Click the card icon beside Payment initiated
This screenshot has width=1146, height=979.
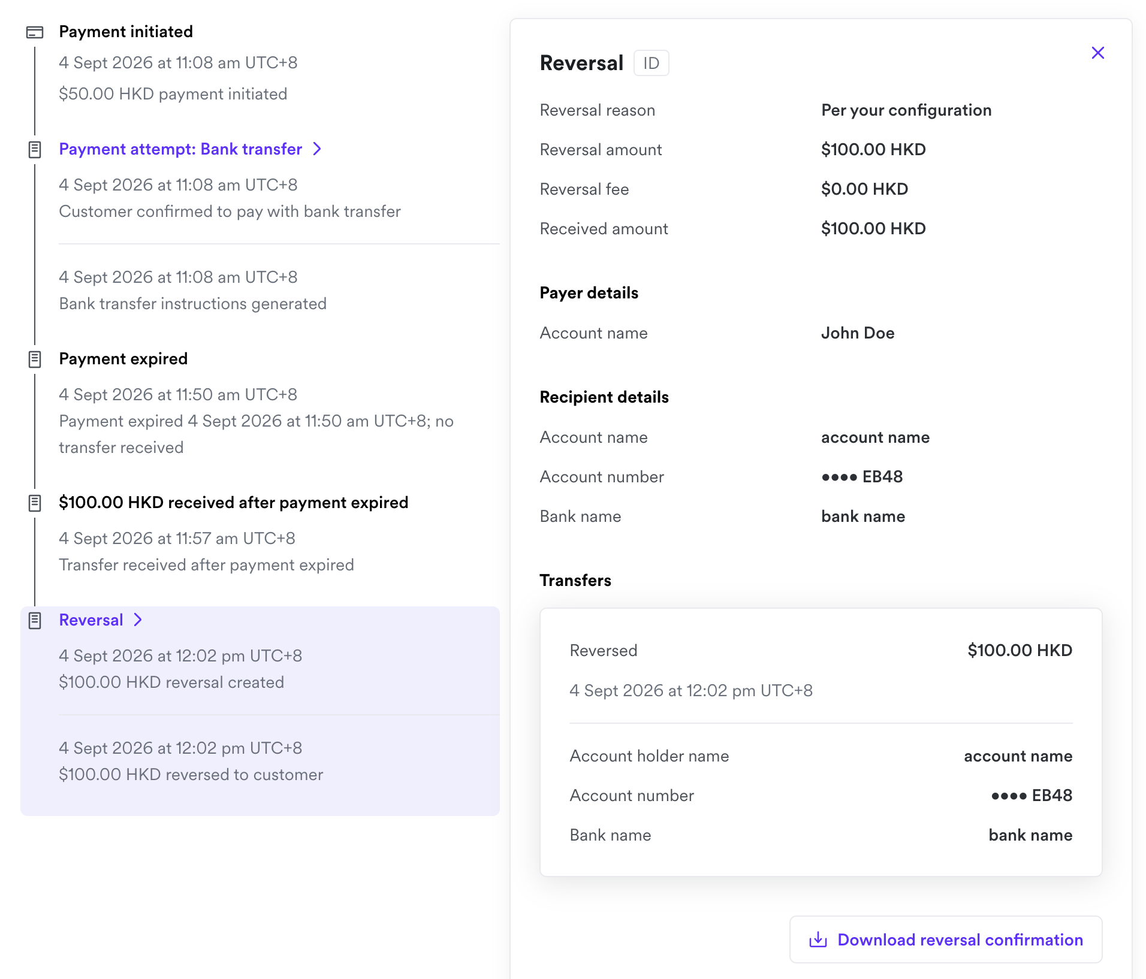pos(35,32)
